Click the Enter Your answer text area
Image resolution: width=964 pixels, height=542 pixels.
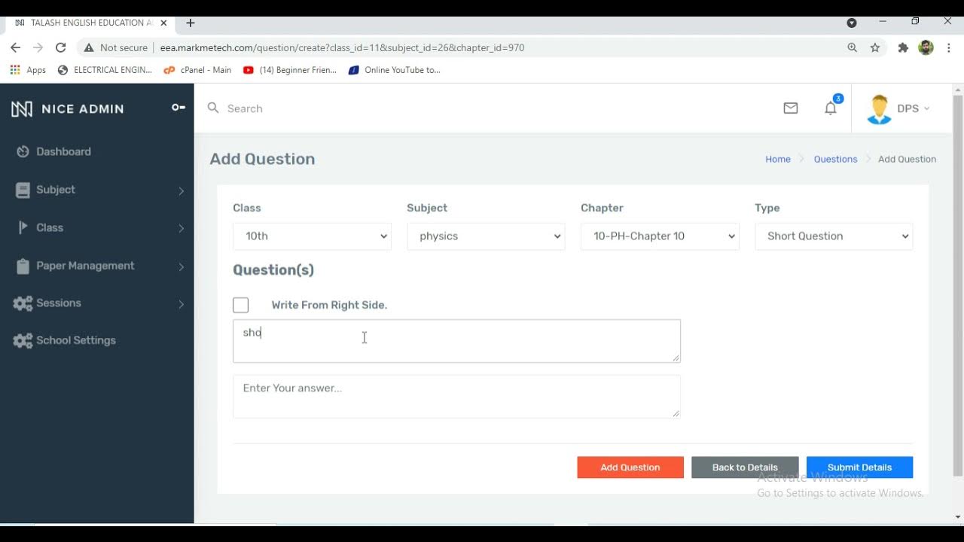pyautogui.click(x=456, y=397)
